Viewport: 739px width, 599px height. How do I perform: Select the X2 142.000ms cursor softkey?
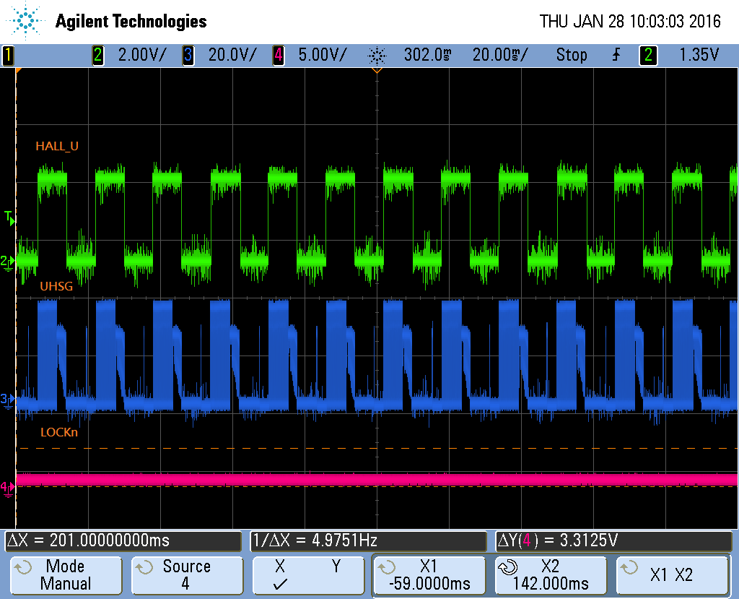click(551, 574)
